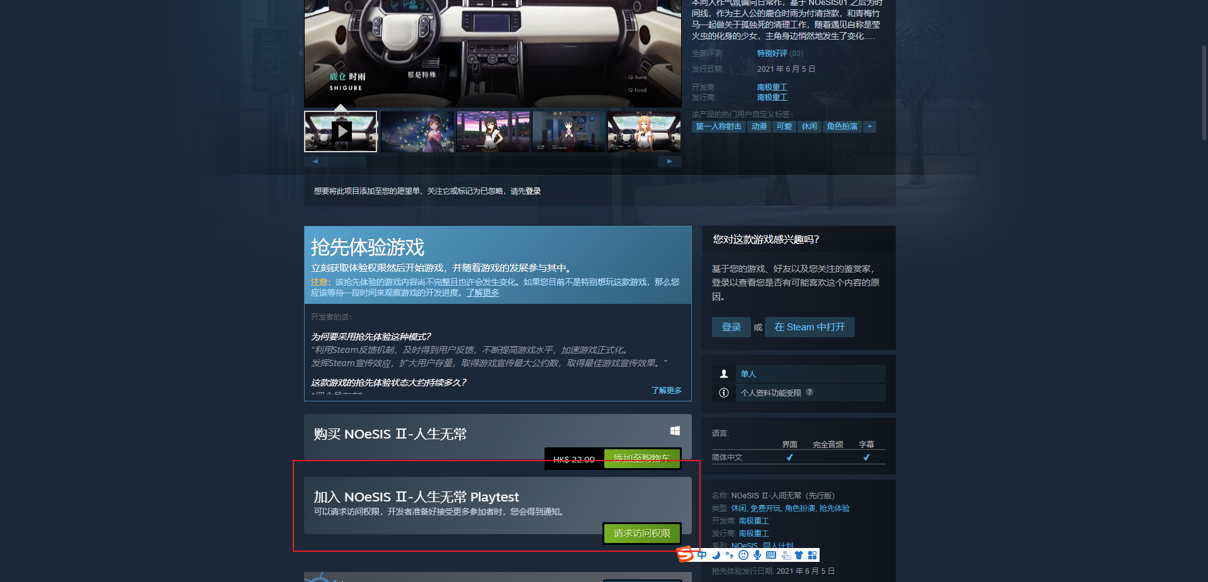This screenshot has width=1208, height=582.
Task: Click the microphone voice input icon
Action: click(757, 555)
